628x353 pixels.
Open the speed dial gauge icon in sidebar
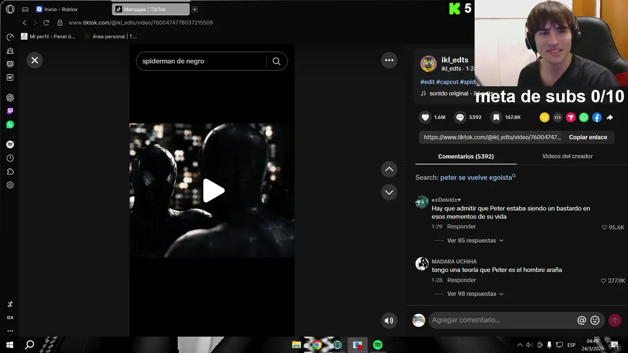click(x=10, y=37)
